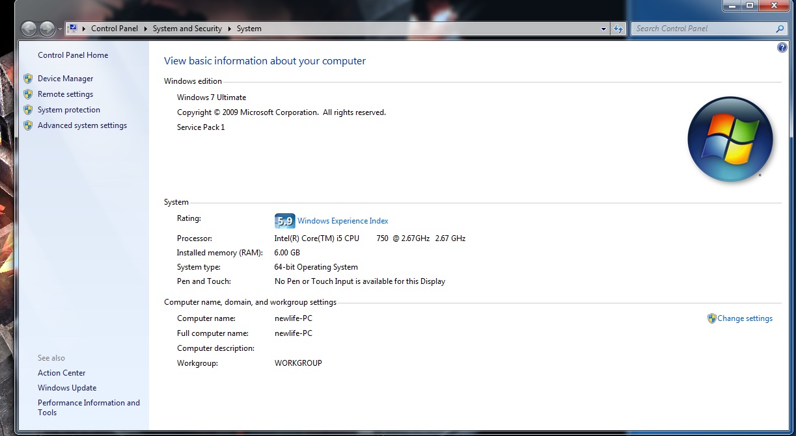
Task: Click the shield icon beside System protection
Action: (x=28, y=110)
